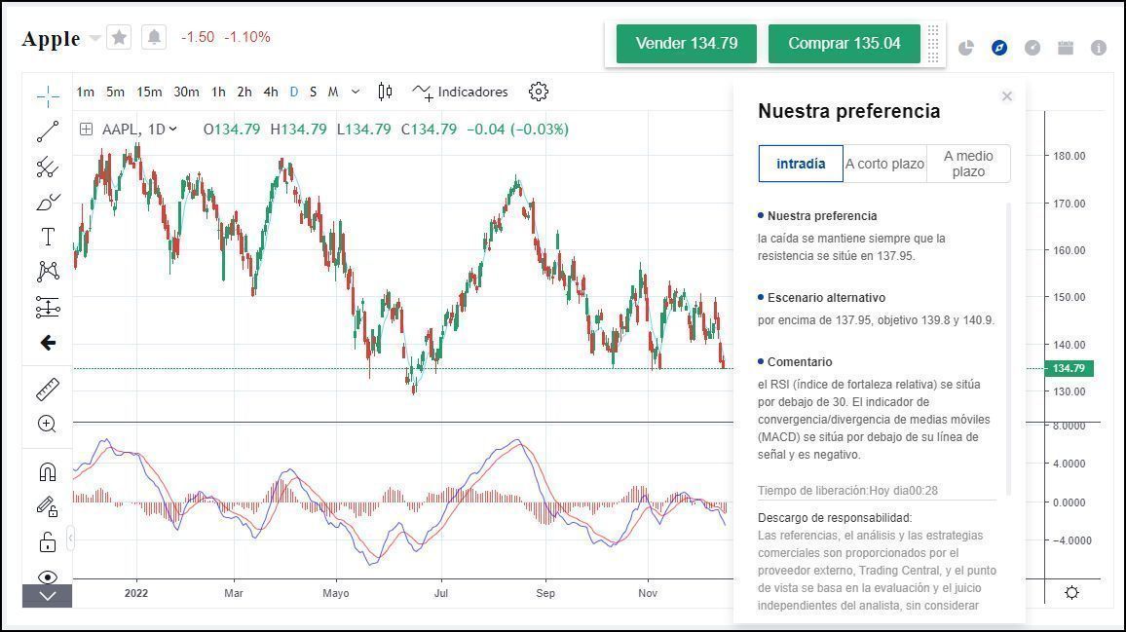Open the pie chart analysis panel
The image size is (1126, 632).
[967, 47]
